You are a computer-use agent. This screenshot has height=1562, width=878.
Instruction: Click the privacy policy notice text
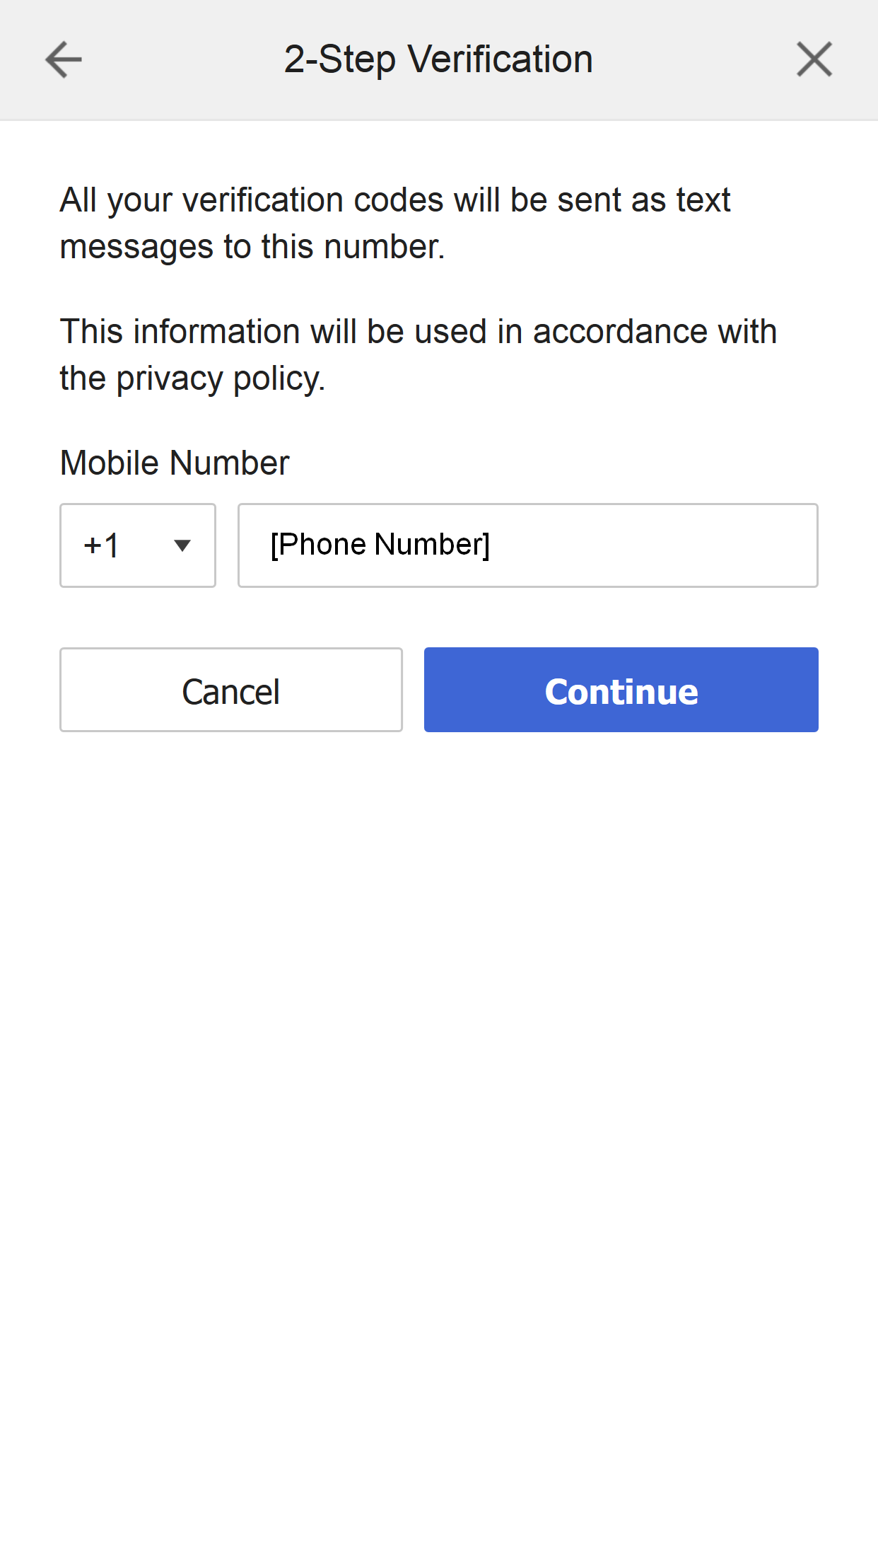pos(417,354)
